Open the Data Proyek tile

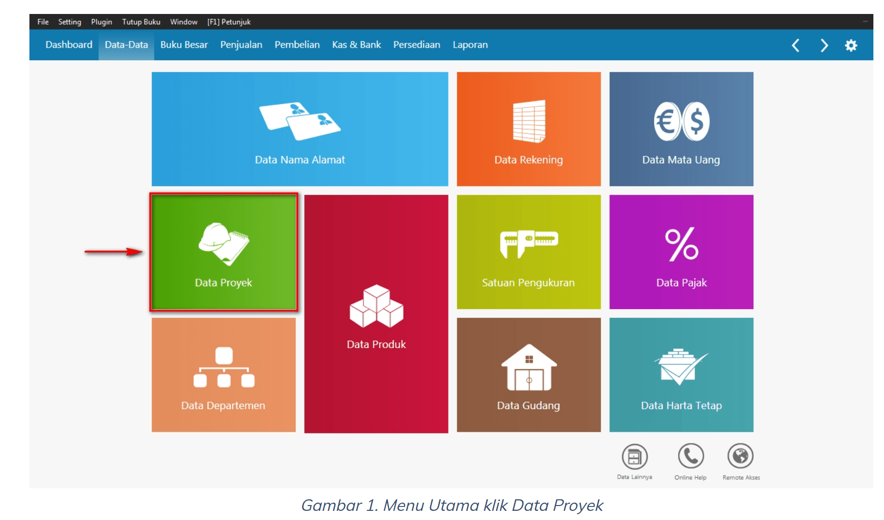(223, 252)
